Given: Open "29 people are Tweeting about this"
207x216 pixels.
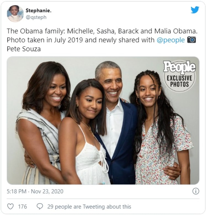Looking at the screenshot, I should pyautogui.click(x=89, y=206).
